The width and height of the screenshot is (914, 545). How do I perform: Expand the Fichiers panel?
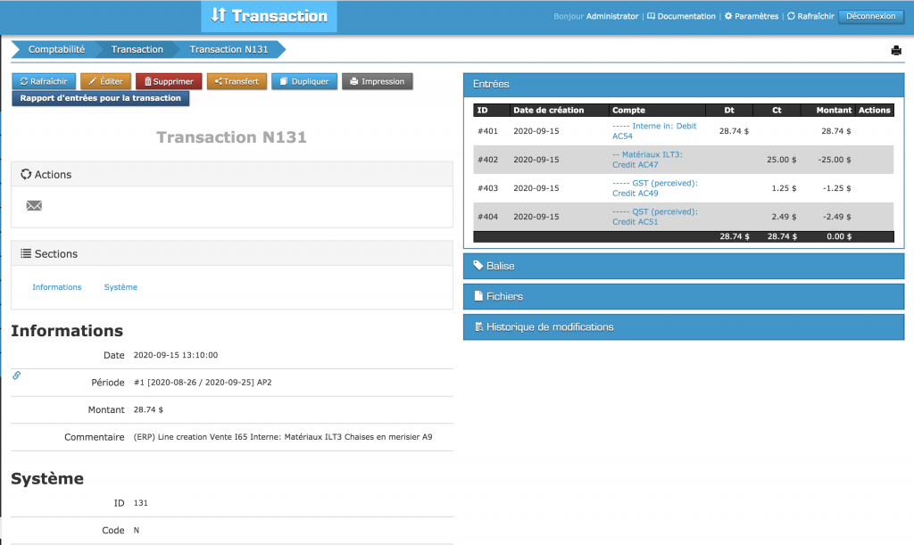(x=683, y=295)
